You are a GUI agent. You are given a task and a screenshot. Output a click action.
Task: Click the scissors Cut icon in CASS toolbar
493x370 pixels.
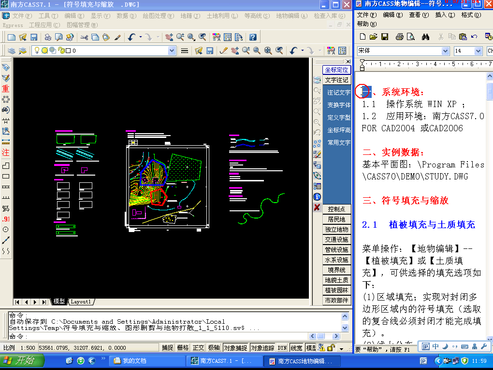pos(84,37)
